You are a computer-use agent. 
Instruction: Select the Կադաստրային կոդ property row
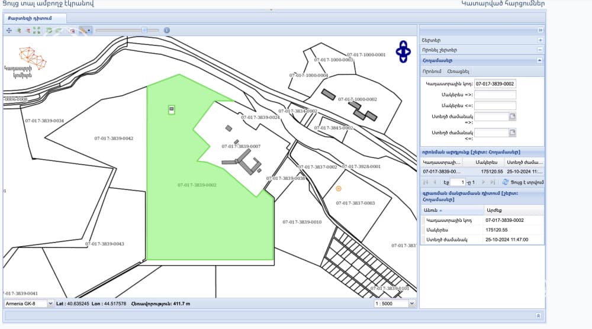point(482,220)
